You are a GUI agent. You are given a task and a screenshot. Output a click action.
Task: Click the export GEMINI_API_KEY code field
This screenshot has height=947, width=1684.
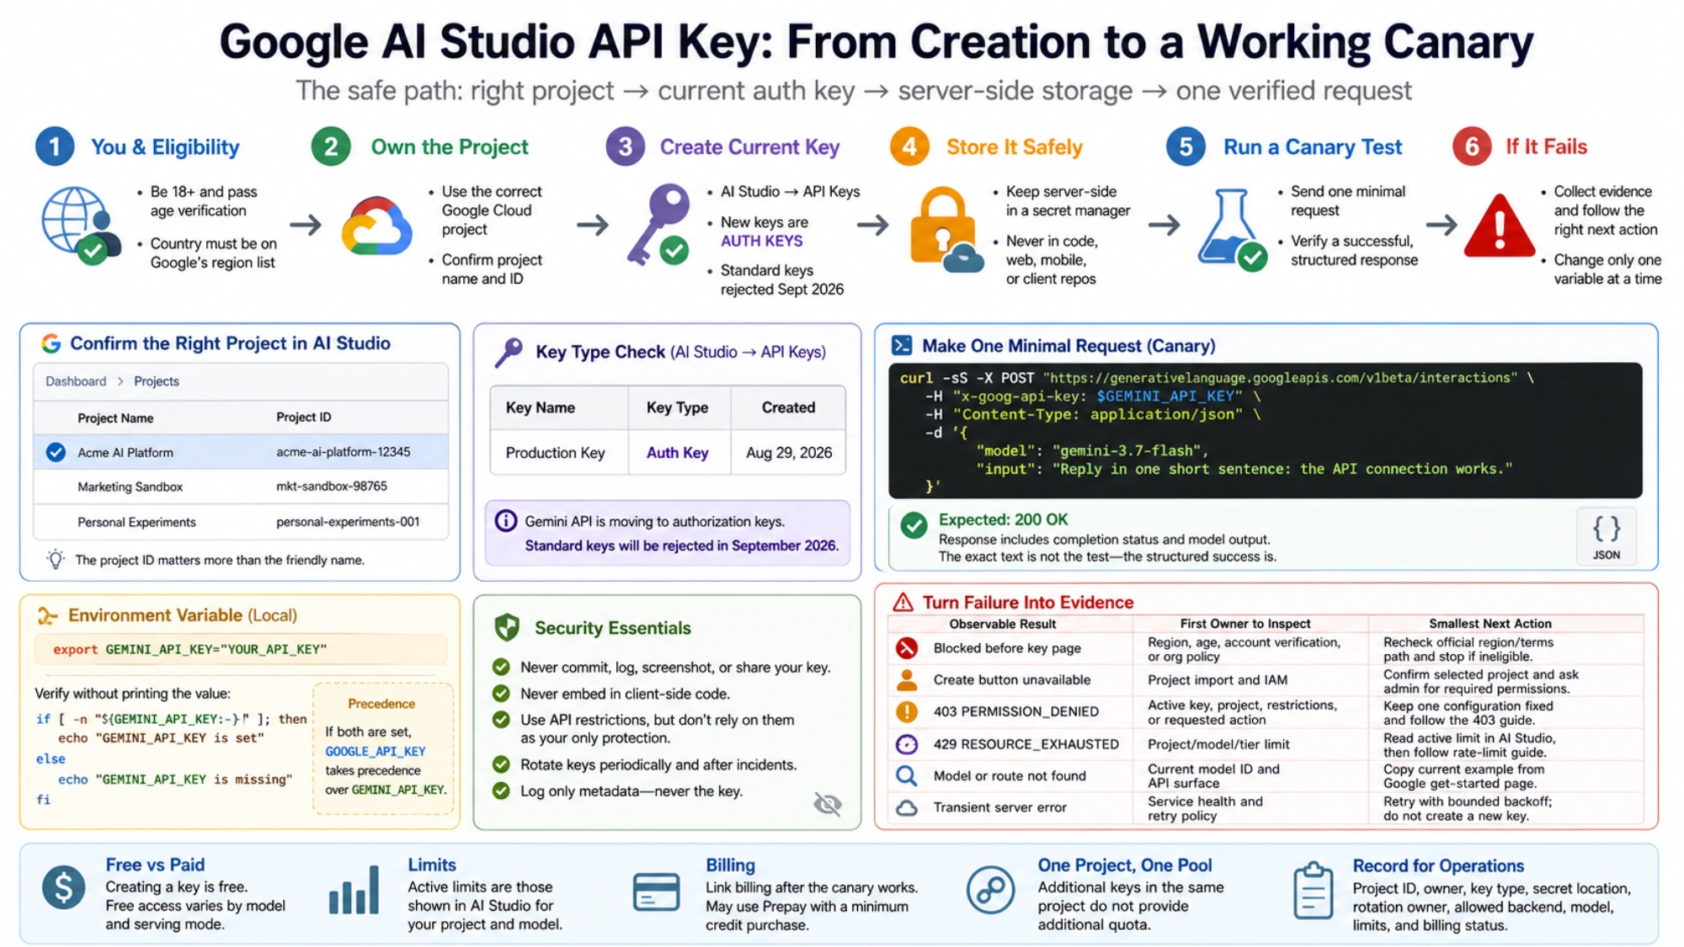(241, 650)
